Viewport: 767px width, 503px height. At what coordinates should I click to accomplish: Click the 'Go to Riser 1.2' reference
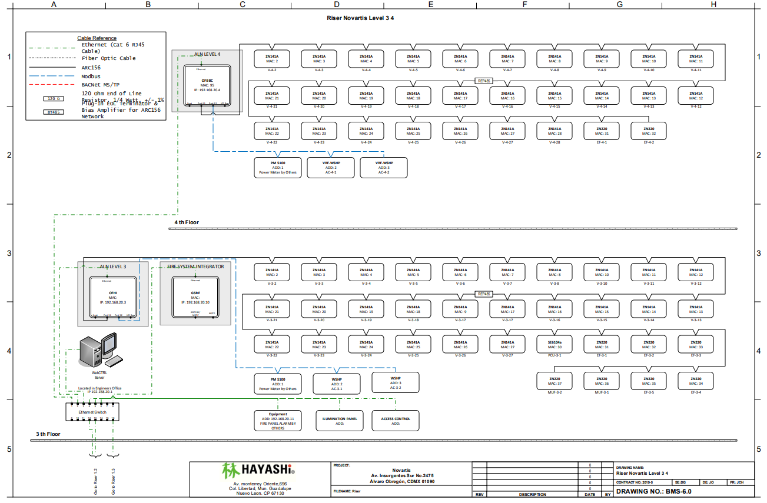(x=95, y=481)
